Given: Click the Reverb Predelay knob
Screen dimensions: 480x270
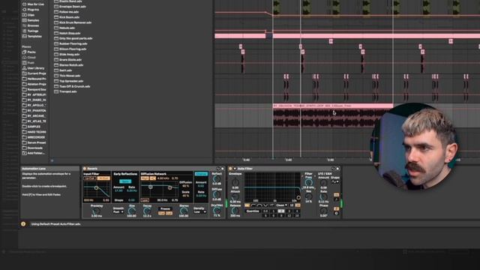Looking at the screenshot, I should [x=97, y=211].
